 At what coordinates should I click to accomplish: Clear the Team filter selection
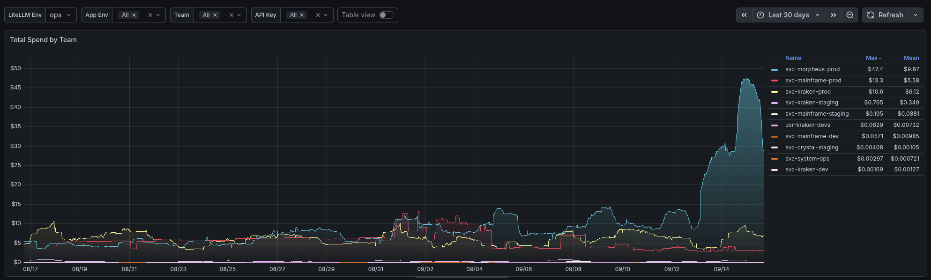click(x=231, y=15)
